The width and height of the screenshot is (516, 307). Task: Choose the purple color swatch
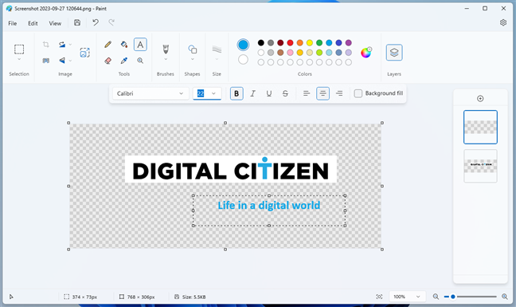(349, 43)
